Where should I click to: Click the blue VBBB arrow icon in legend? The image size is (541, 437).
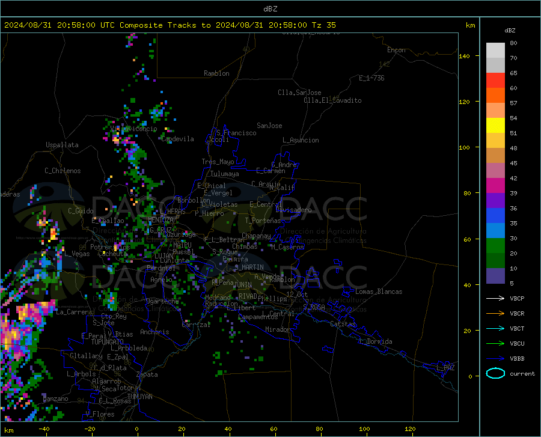coord(495,358)
